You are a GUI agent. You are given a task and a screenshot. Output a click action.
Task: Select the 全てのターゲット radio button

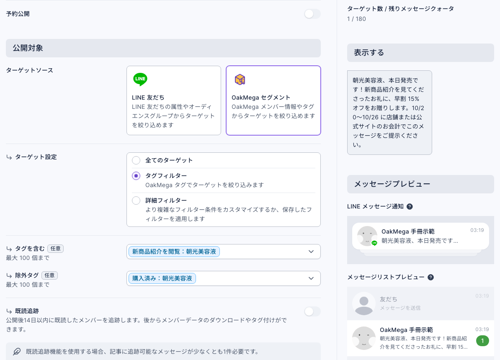coord(136,160)
